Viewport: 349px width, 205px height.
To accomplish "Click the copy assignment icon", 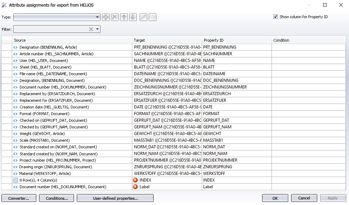I will coord(153,17).
